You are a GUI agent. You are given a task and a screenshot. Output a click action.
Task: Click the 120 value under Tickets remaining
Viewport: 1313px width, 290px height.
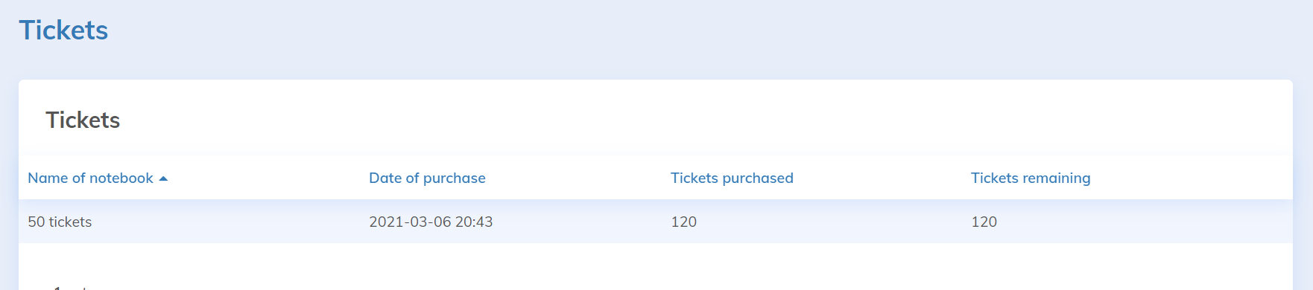click(x=984, y=222)
